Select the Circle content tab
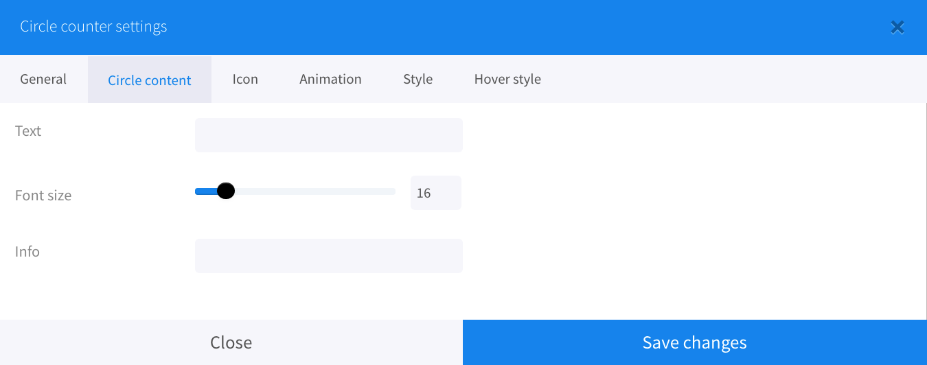 tap(150, 80)
